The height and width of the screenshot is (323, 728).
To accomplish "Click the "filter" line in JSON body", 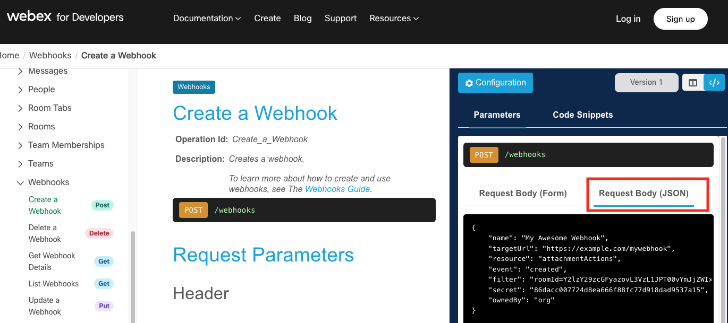I will (x=600, y=280).
